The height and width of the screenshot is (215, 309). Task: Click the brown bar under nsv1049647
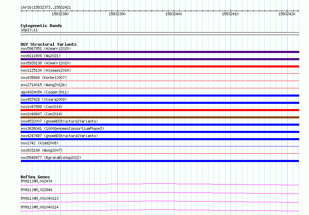[160, 117]
